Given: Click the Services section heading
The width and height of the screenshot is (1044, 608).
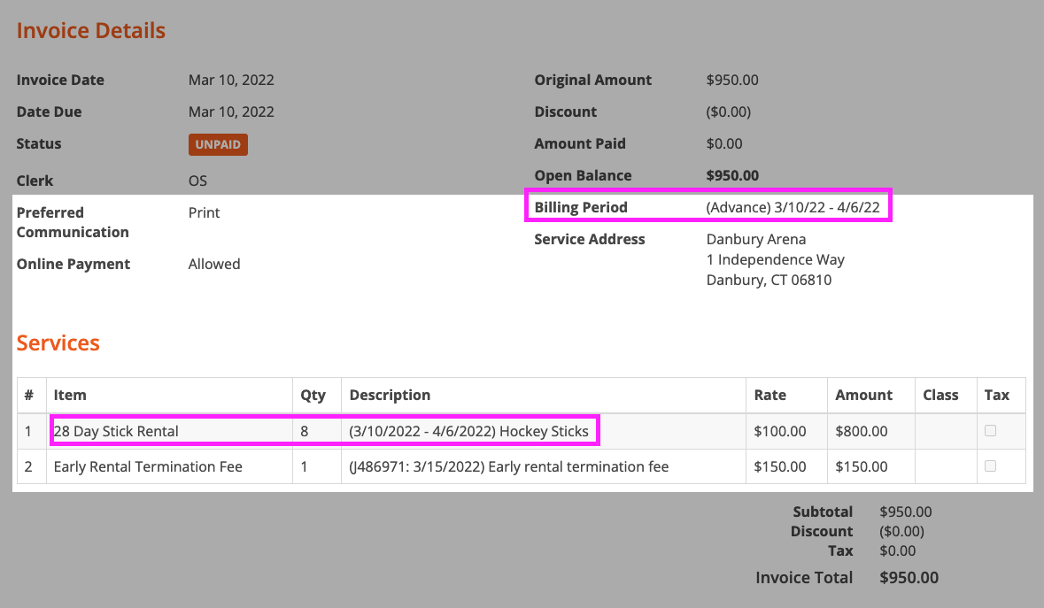Looking at the screenshot, I should [x=58, y=343].
